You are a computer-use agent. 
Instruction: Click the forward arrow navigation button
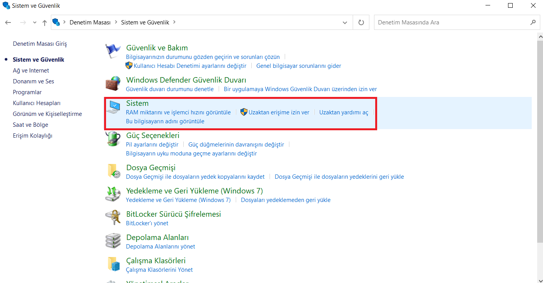[23, 22]
